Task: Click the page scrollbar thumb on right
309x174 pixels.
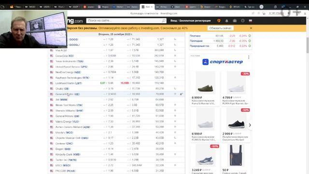Action: click(308, 45)
